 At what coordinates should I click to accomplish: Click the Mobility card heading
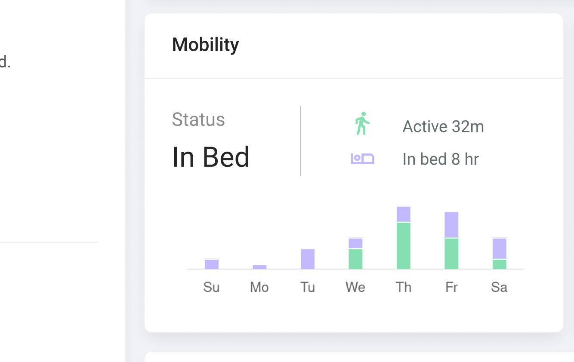pos(205,45)
